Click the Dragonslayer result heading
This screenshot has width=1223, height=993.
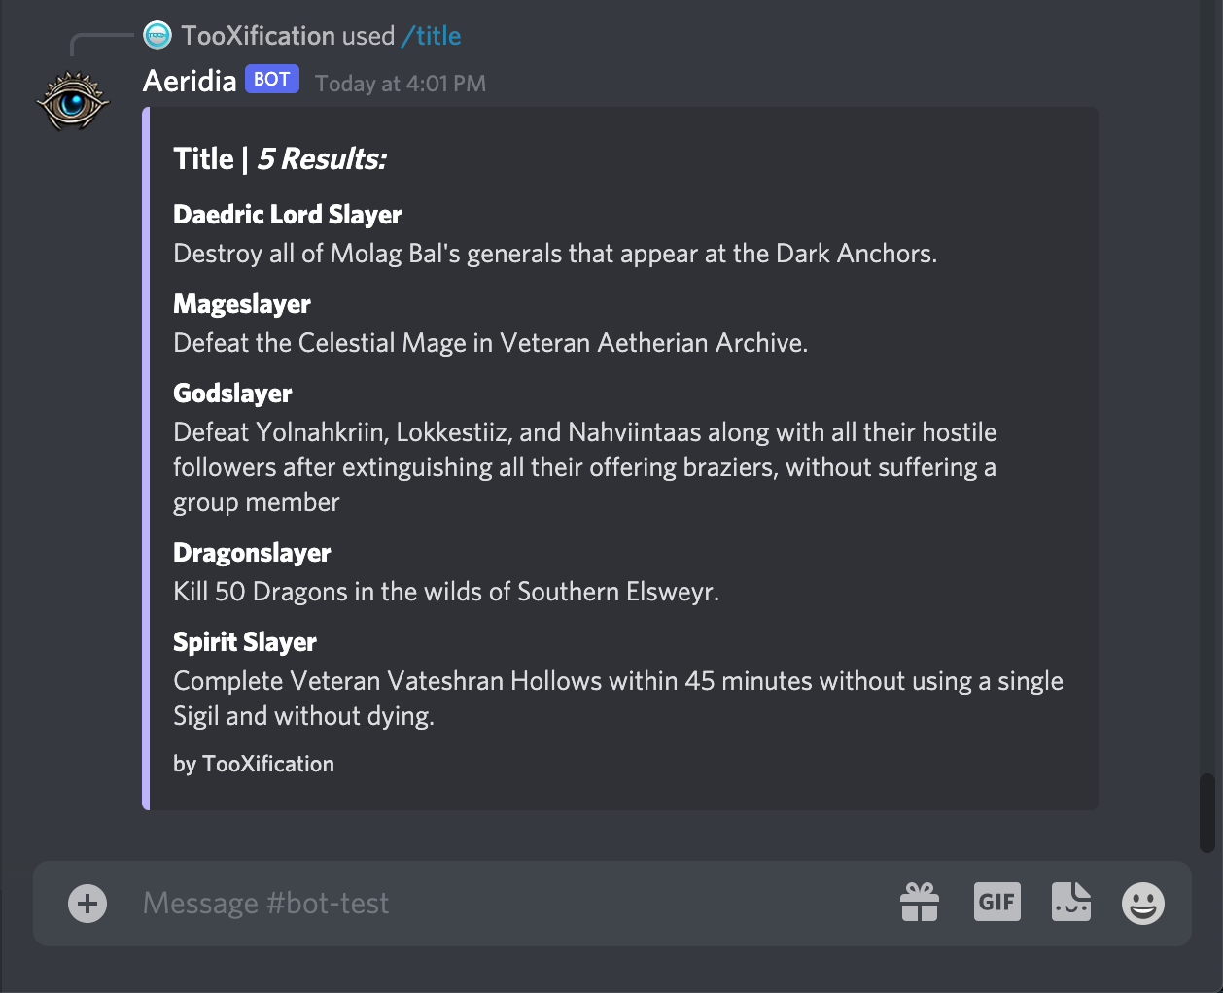(252, 553)
